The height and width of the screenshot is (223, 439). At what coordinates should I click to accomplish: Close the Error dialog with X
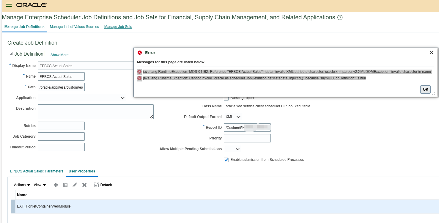(432, 53)
